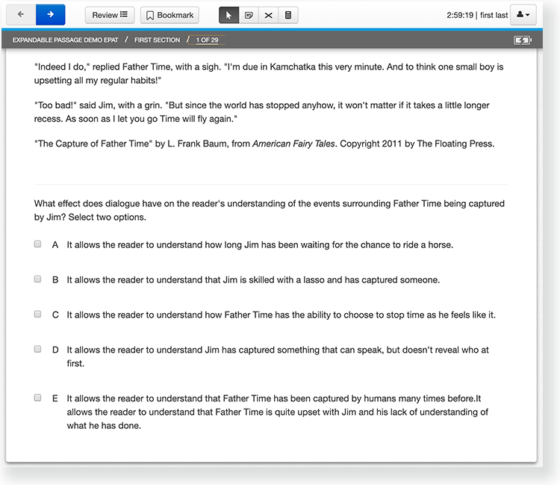Check option A about riding a horse

37,244
